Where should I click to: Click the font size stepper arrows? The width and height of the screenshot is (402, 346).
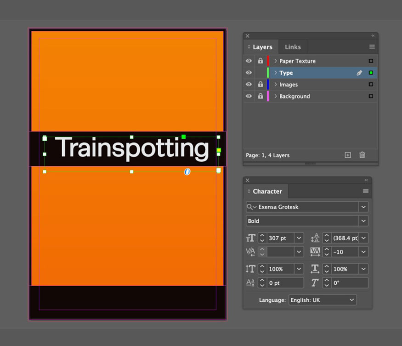point(262,238)
